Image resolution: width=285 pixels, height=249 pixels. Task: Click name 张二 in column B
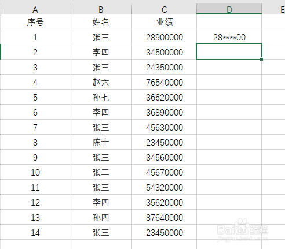tap(101, 172)
